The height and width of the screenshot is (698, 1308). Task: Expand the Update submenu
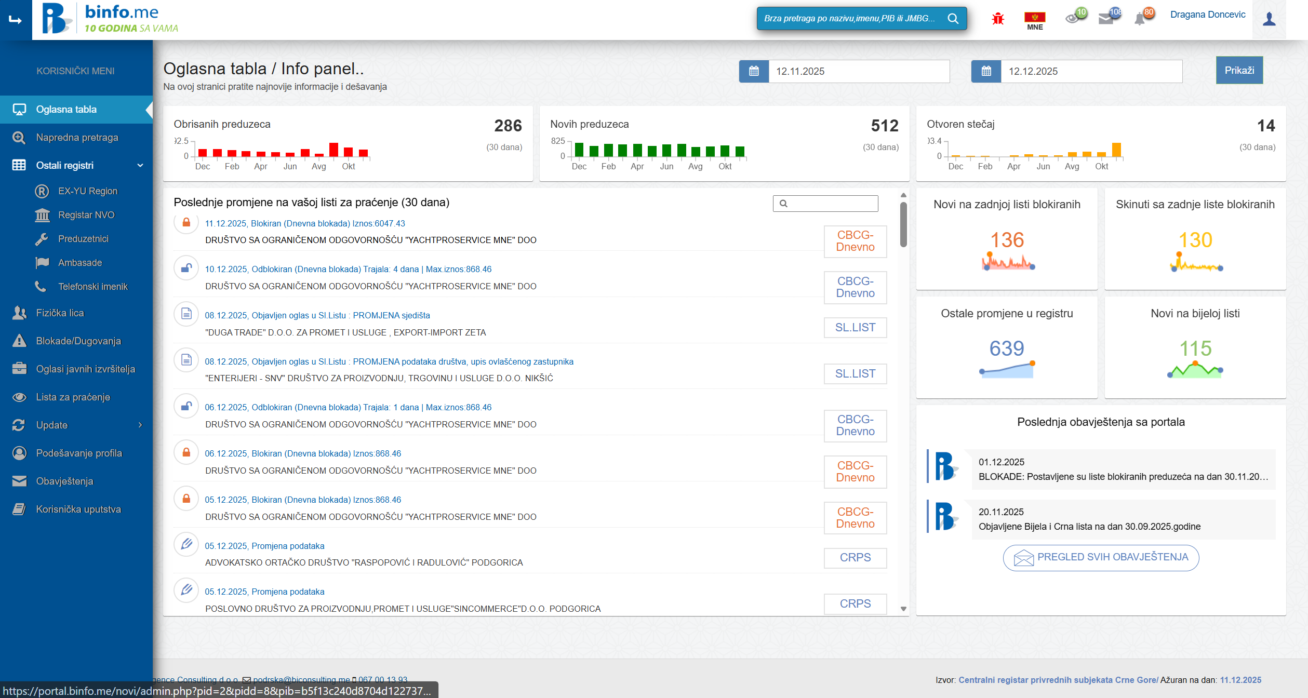click(139, 425)
